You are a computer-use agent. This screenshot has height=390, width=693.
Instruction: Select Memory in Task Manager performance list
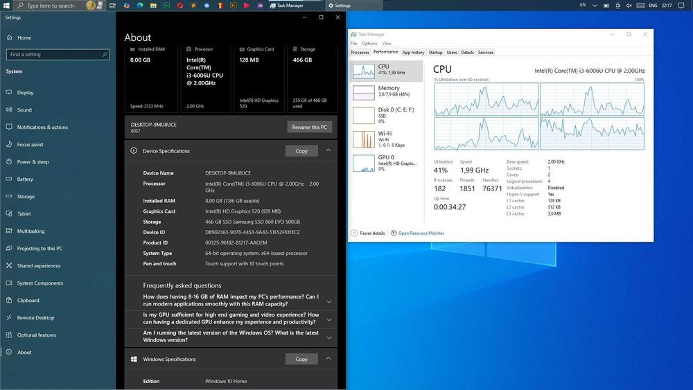click(386, 92)
